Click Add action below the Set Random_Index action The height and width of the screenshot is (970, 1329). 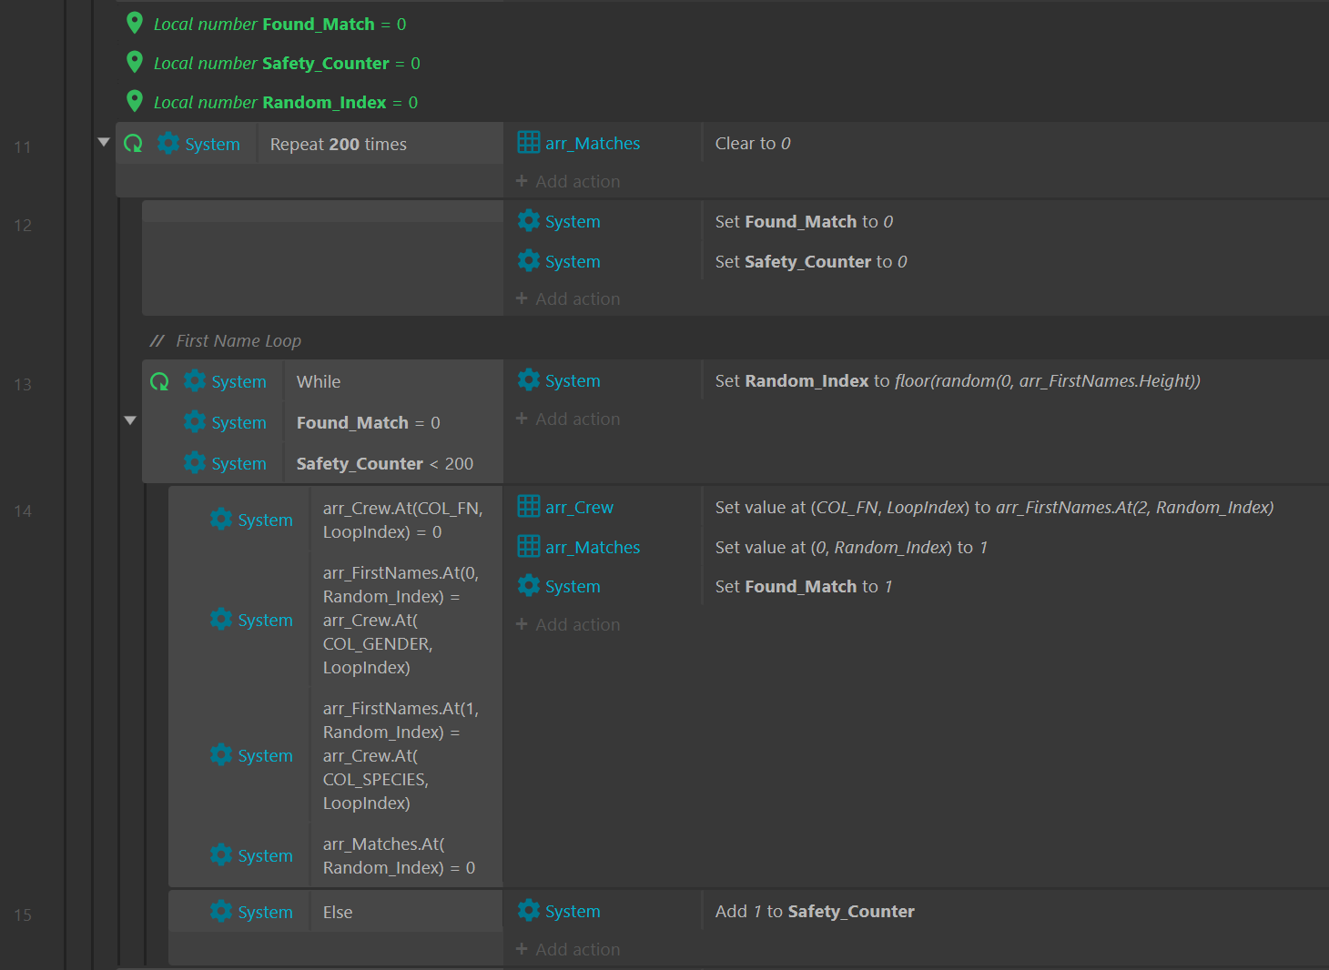point(568,419)
